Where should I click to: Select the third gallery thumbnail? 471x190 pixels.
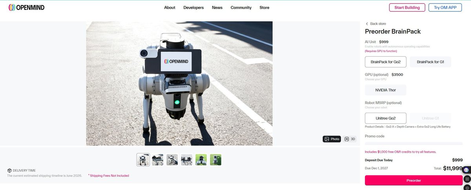pos(172,159)
